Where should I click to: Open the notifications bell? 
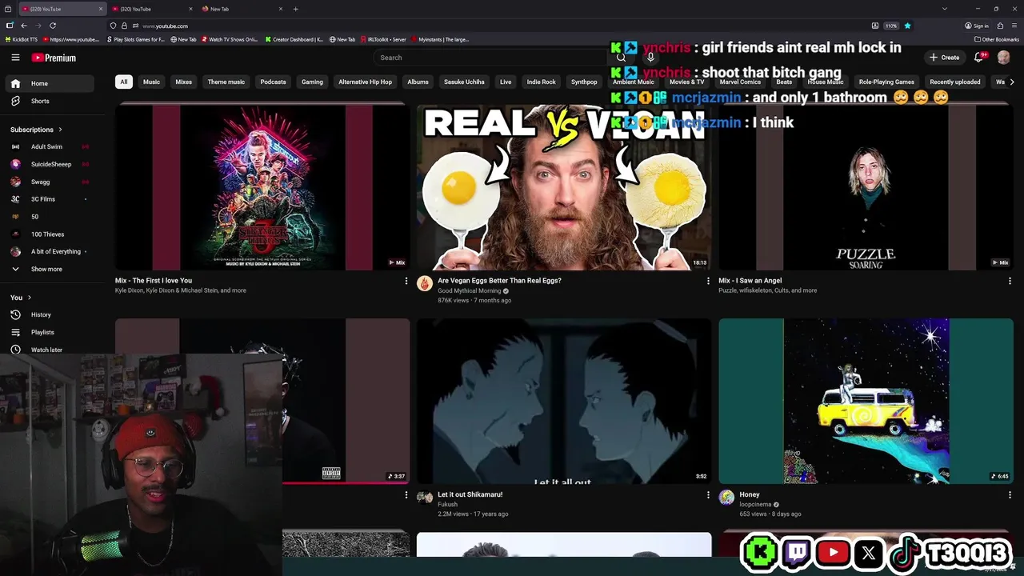pos(978,58)
